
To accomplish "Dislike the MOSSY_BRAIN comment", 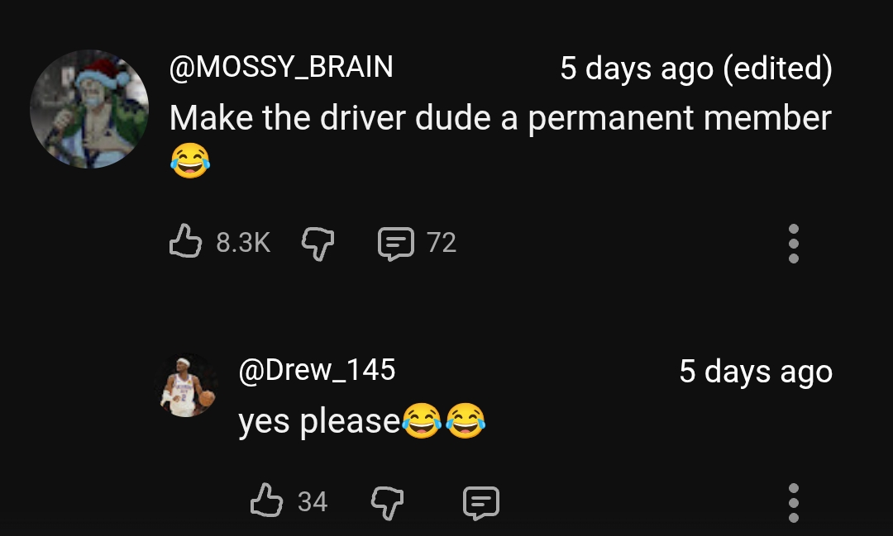I will [x=318, y=243].
